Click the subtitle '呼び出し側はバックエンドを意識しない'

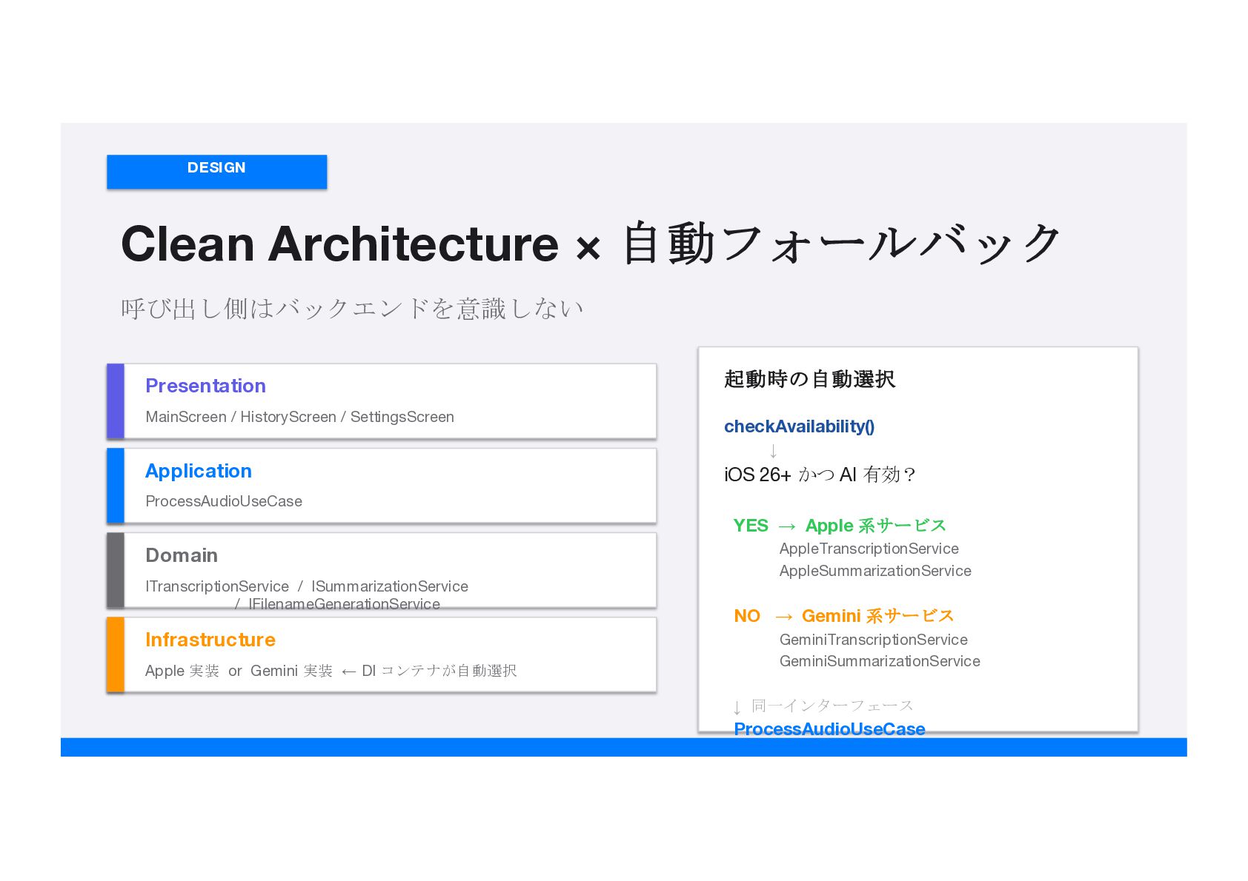point(352,308)
